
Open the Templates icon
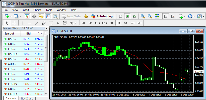tap(199, 16)
